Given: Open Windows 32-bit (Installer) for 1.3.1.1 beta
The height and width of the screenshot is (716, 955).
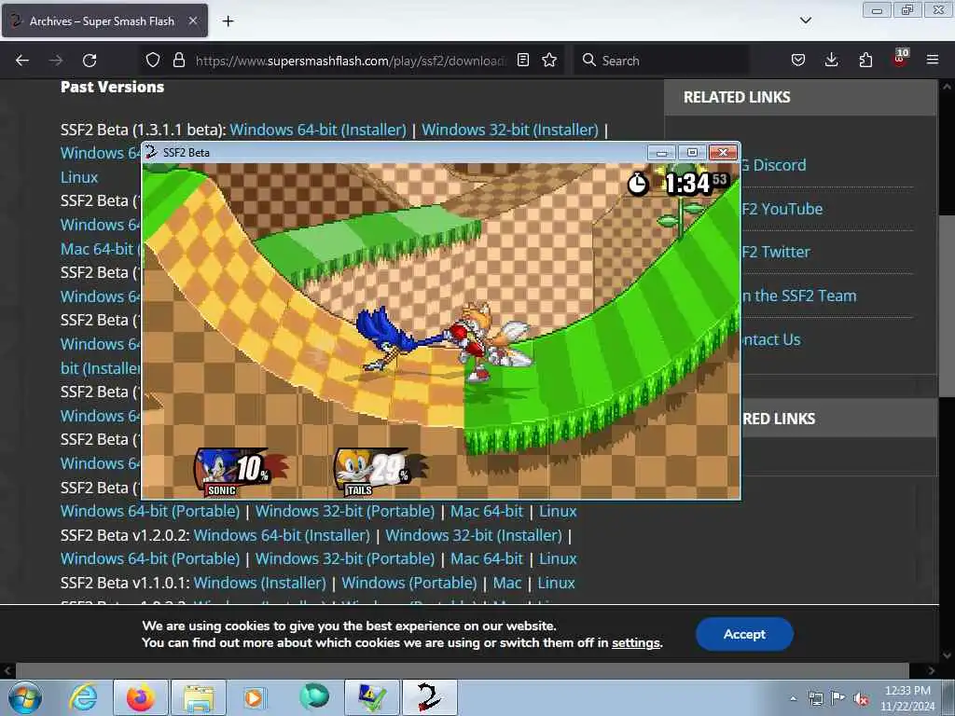Looking at the screenshot, I should [x=510, y=130].
